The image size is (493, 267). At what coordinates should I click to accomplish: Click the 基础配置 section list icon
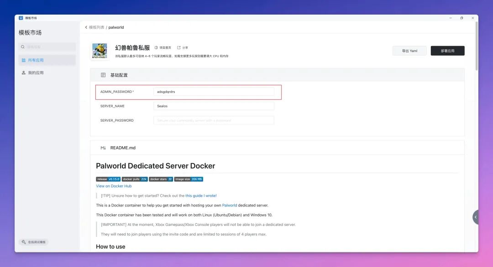click(x=103, y=75)
